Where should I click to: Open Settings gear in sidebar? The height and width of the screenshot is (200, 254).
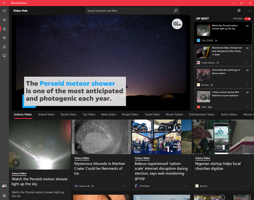pyautogui.click(x=4, y=196)
